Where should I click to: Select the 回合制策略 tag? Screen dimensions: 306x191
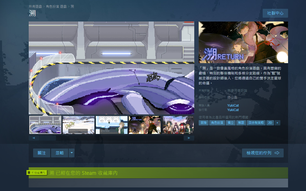(x=256, y=123)
